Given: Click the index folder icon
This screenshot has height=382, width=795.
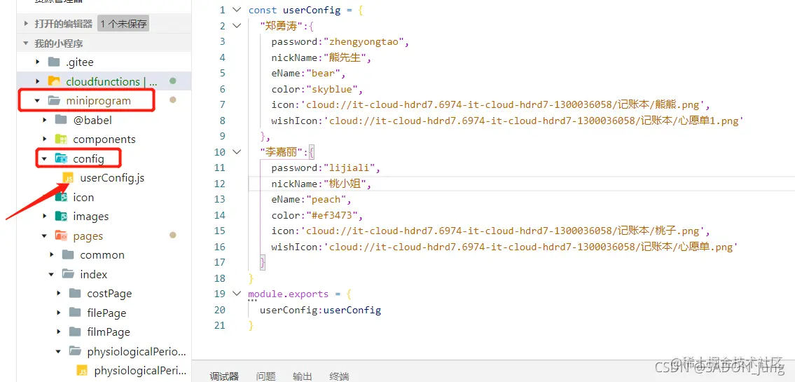Looking at the screenshot, I should (x=68, y=274).
